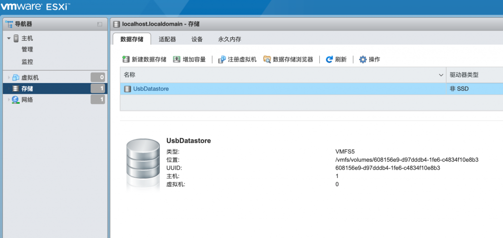The image size is (503, 238).
Task: Sort by the Drive Type (驱动器类型) column header
Action: [x=475, y=75]
